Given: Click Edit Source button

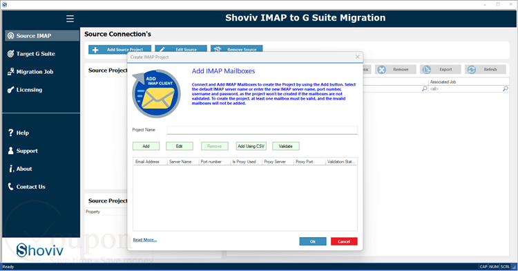Looking at the screenshot, I should (x=181, y=49).
